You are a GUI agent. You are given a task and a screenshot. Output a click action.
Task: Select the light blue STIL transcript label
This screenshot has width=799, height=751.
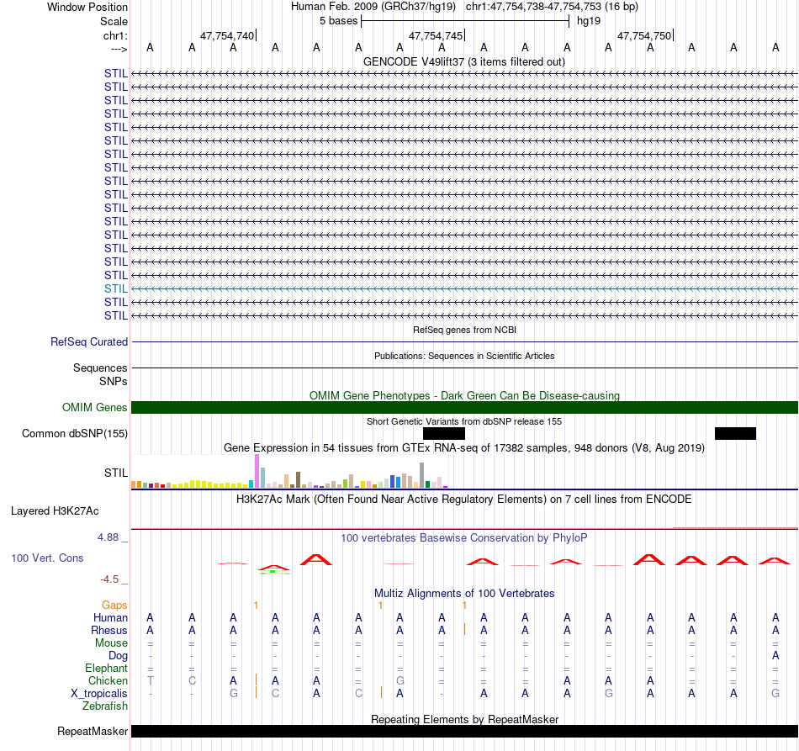(116, 289)
